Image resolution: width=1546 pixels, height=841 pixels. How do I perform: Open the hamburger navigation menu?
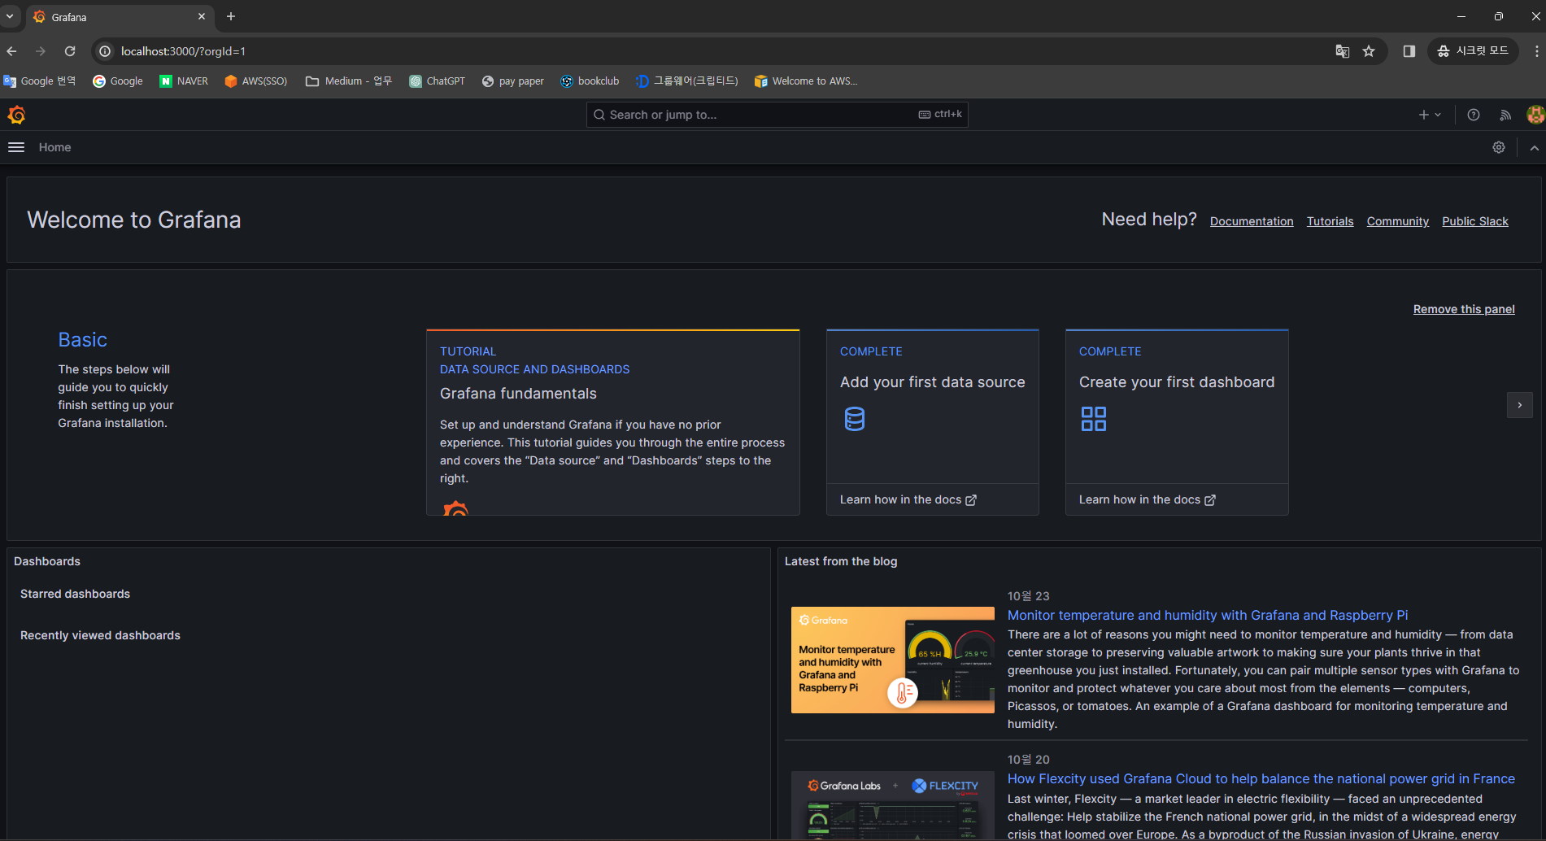(x=16, y=147)
